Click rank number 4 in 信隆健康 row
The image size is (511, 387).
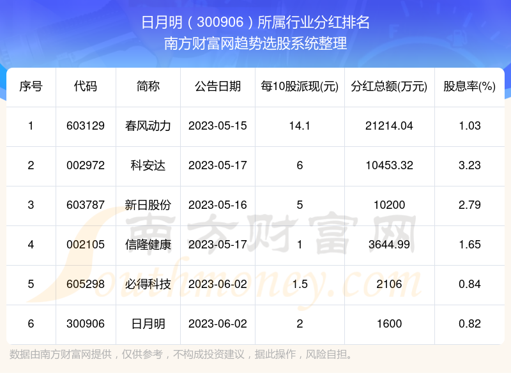[x=31, y=245]
